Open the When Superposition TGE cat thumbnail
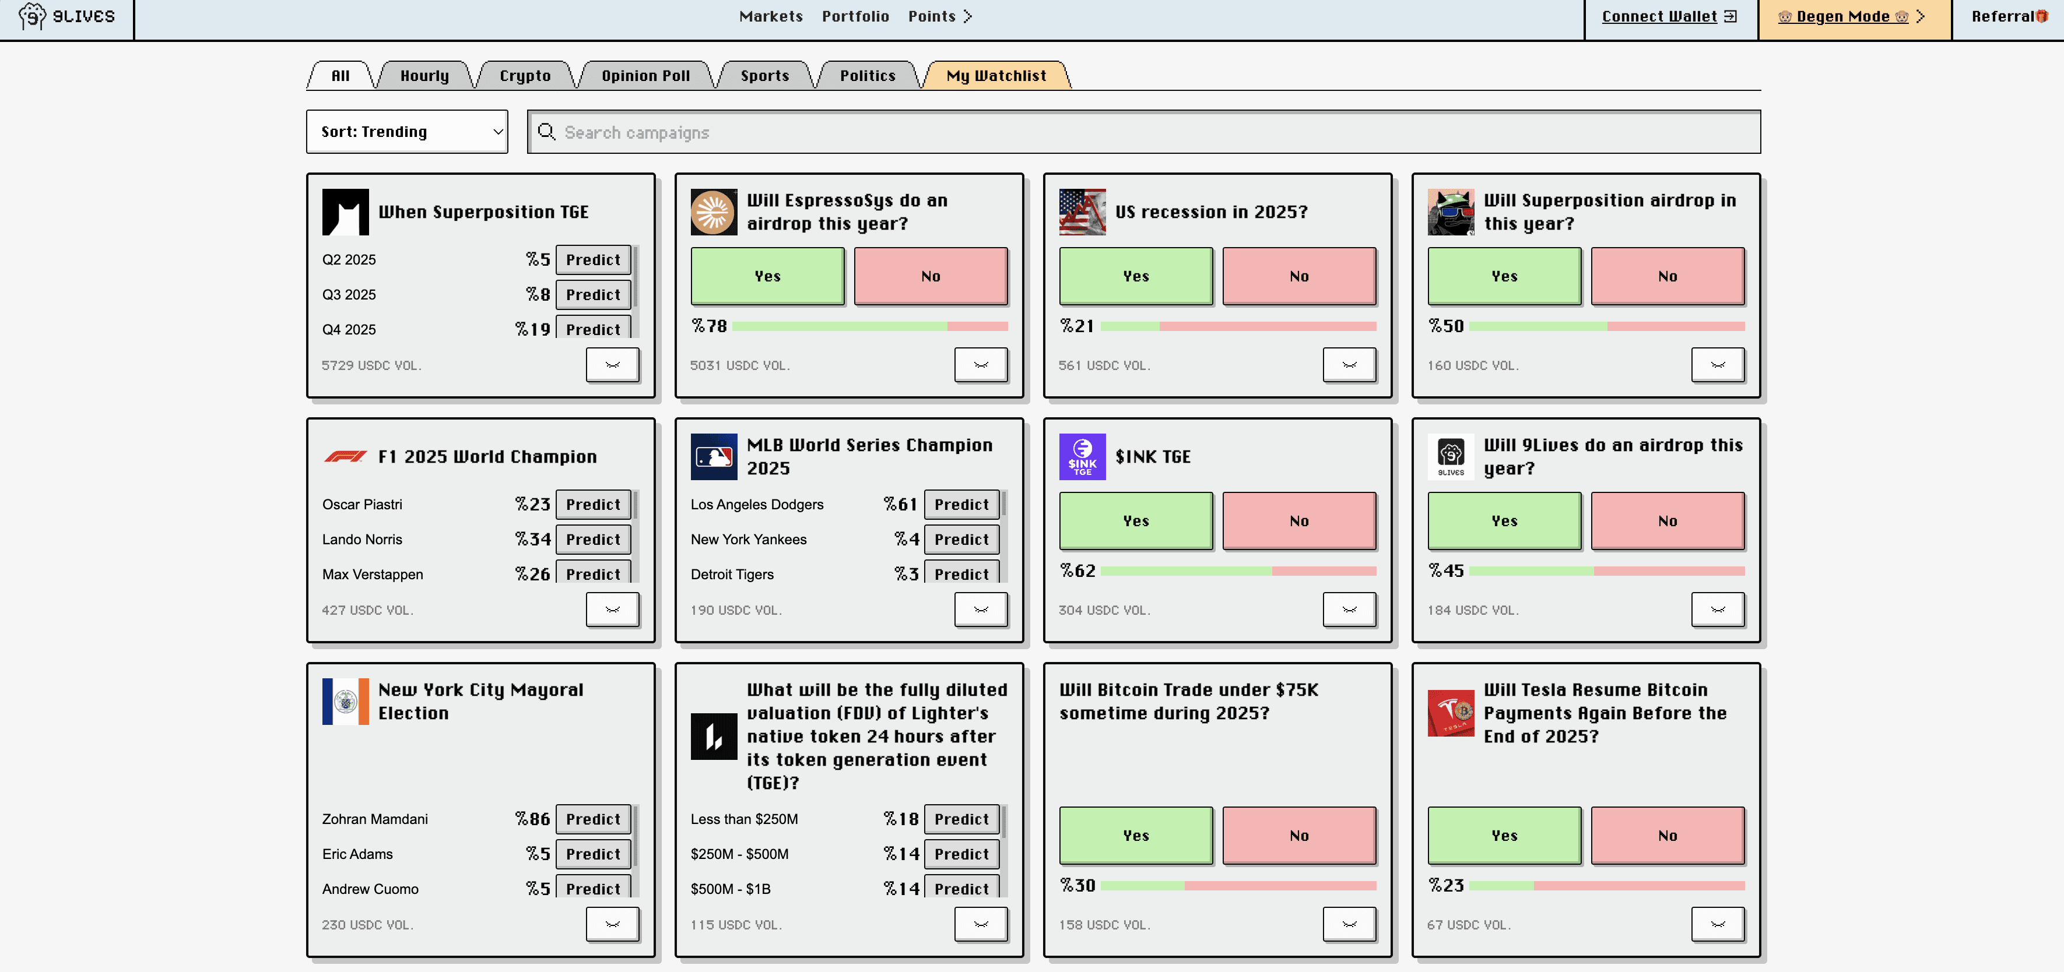2064x972 pixels. pyautogui.click(x=345, y=212)
